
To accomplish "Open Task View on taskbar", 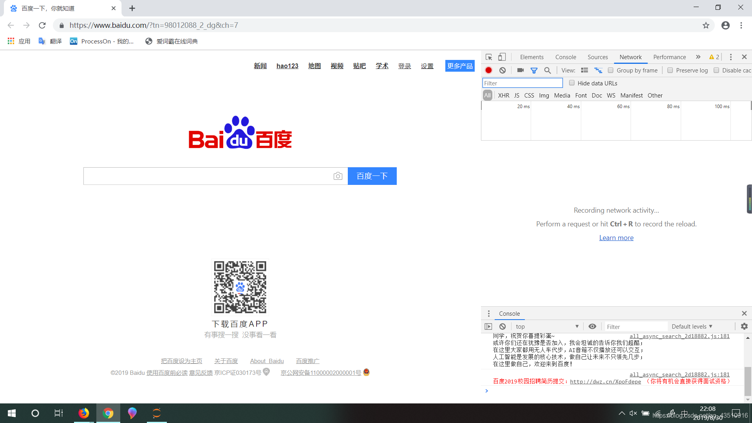I will click(x=59, y=413).
